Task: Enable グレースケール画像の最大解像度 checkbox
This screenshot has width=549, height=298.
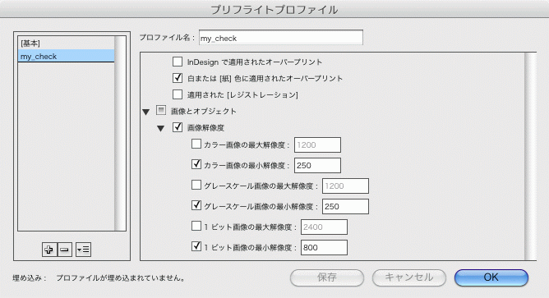Action: (x=196, y=185)
